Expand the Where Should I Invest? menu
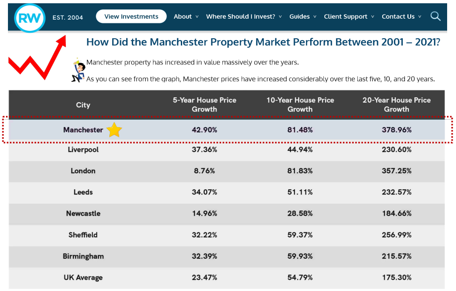456x291 pixels. (244, 16)
